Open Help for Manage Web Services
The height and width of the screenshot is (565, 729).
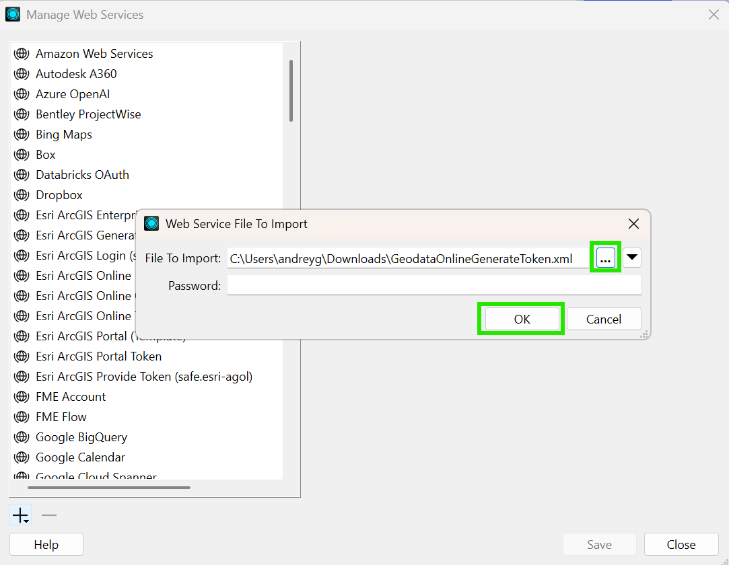point(46,545)
